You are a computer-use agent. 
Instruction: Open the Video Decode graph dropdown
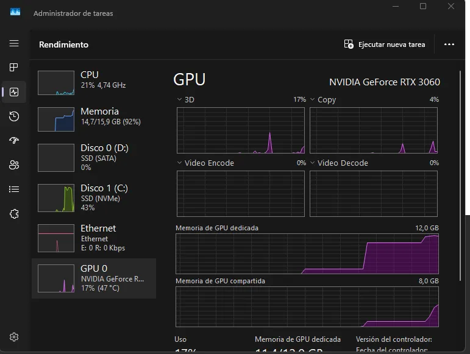[312, 163]
